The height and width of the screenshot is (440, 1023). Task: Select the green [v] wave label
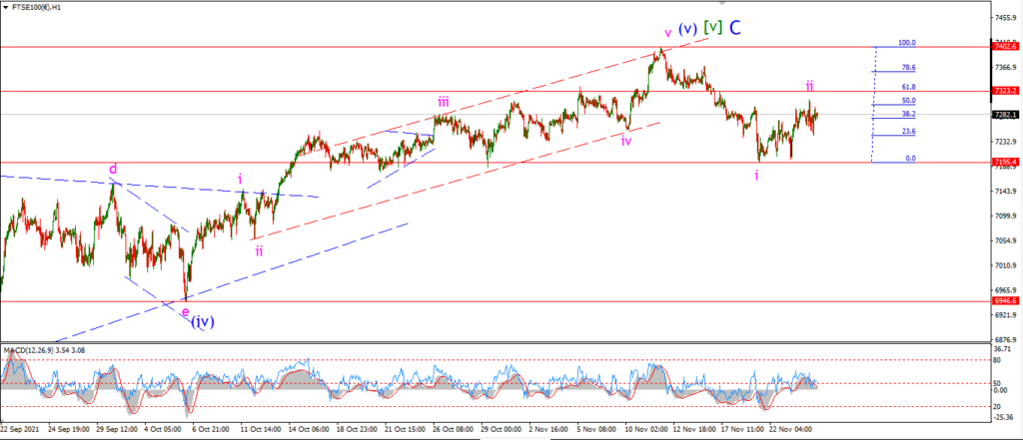click(x=713, y=28)
